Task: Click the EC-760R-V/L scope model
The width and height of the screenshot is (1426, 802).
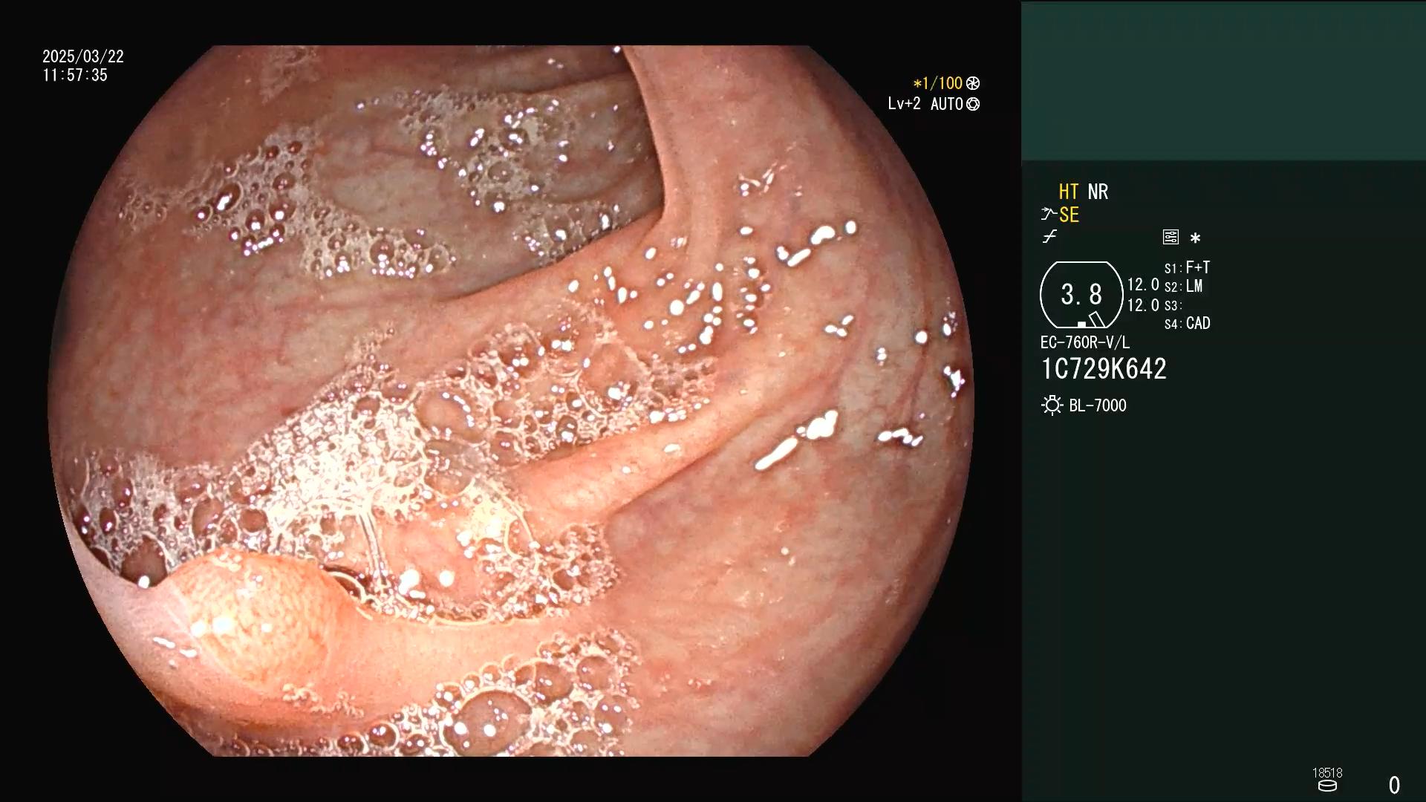Action: pos(1085,342)
